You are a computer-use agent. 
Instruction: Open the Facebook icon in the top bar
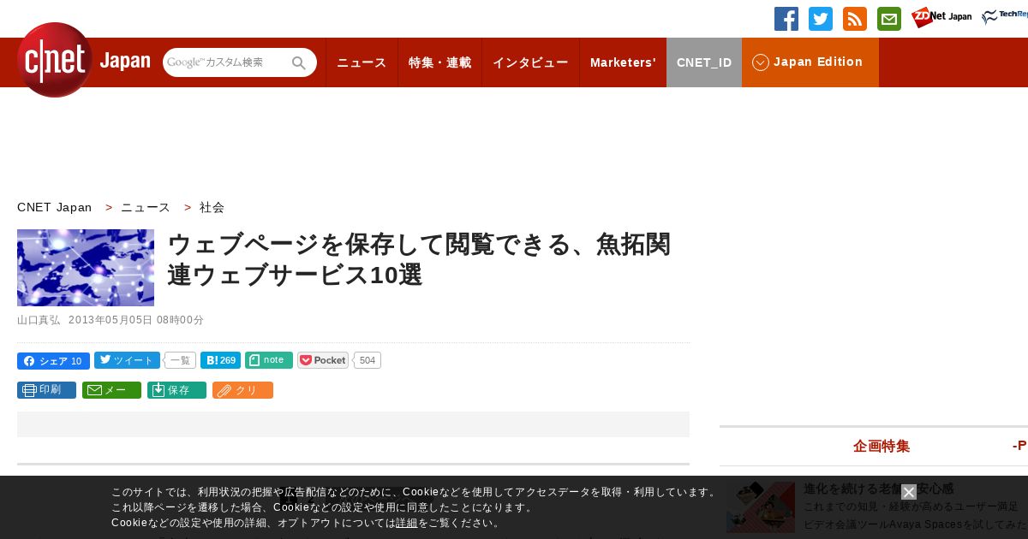click(x=786, y=19)
